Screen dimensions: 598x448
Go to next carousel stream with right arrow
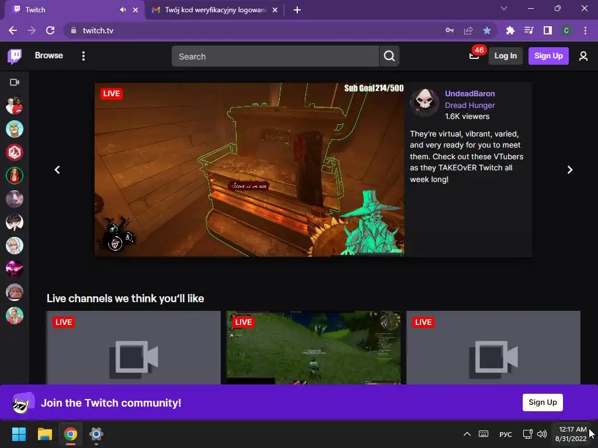tap(570, 170)
